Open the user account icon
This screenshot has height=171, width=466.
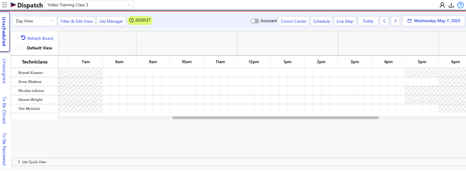pyautogui.click(x=442, y=5)
